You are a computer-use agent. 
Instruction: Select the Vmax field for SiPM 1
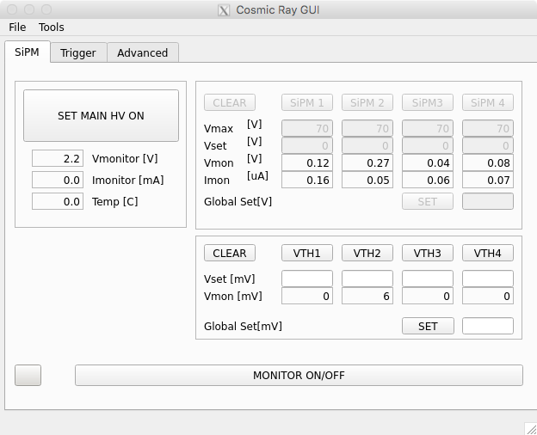pyautogui.click(x=307, y=128)
